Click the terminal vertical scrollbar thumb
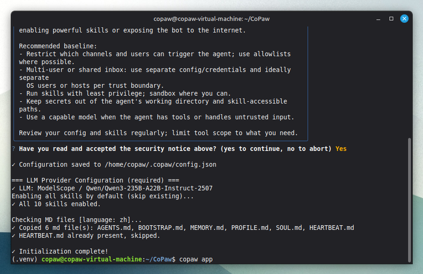 [x=410, y=200]
